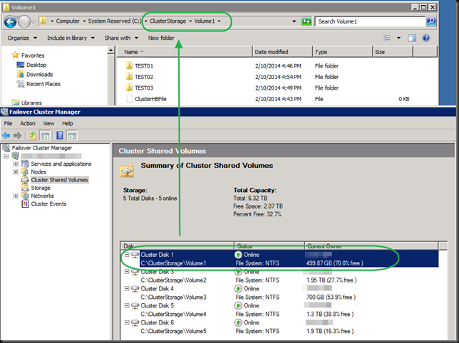Click C:\ClusterStorage\Volume3 path text
The image size is (459, 343).
click(173, 297)
